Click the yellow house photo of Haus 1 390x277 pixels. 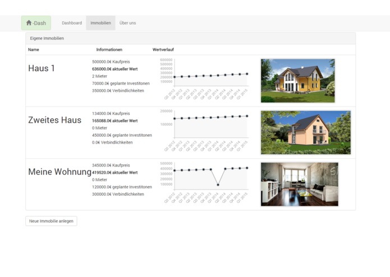coord(298,81)
